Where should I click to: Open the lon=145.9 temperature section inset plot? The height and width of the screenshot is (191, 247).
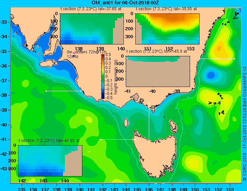[x=158, y=71]
